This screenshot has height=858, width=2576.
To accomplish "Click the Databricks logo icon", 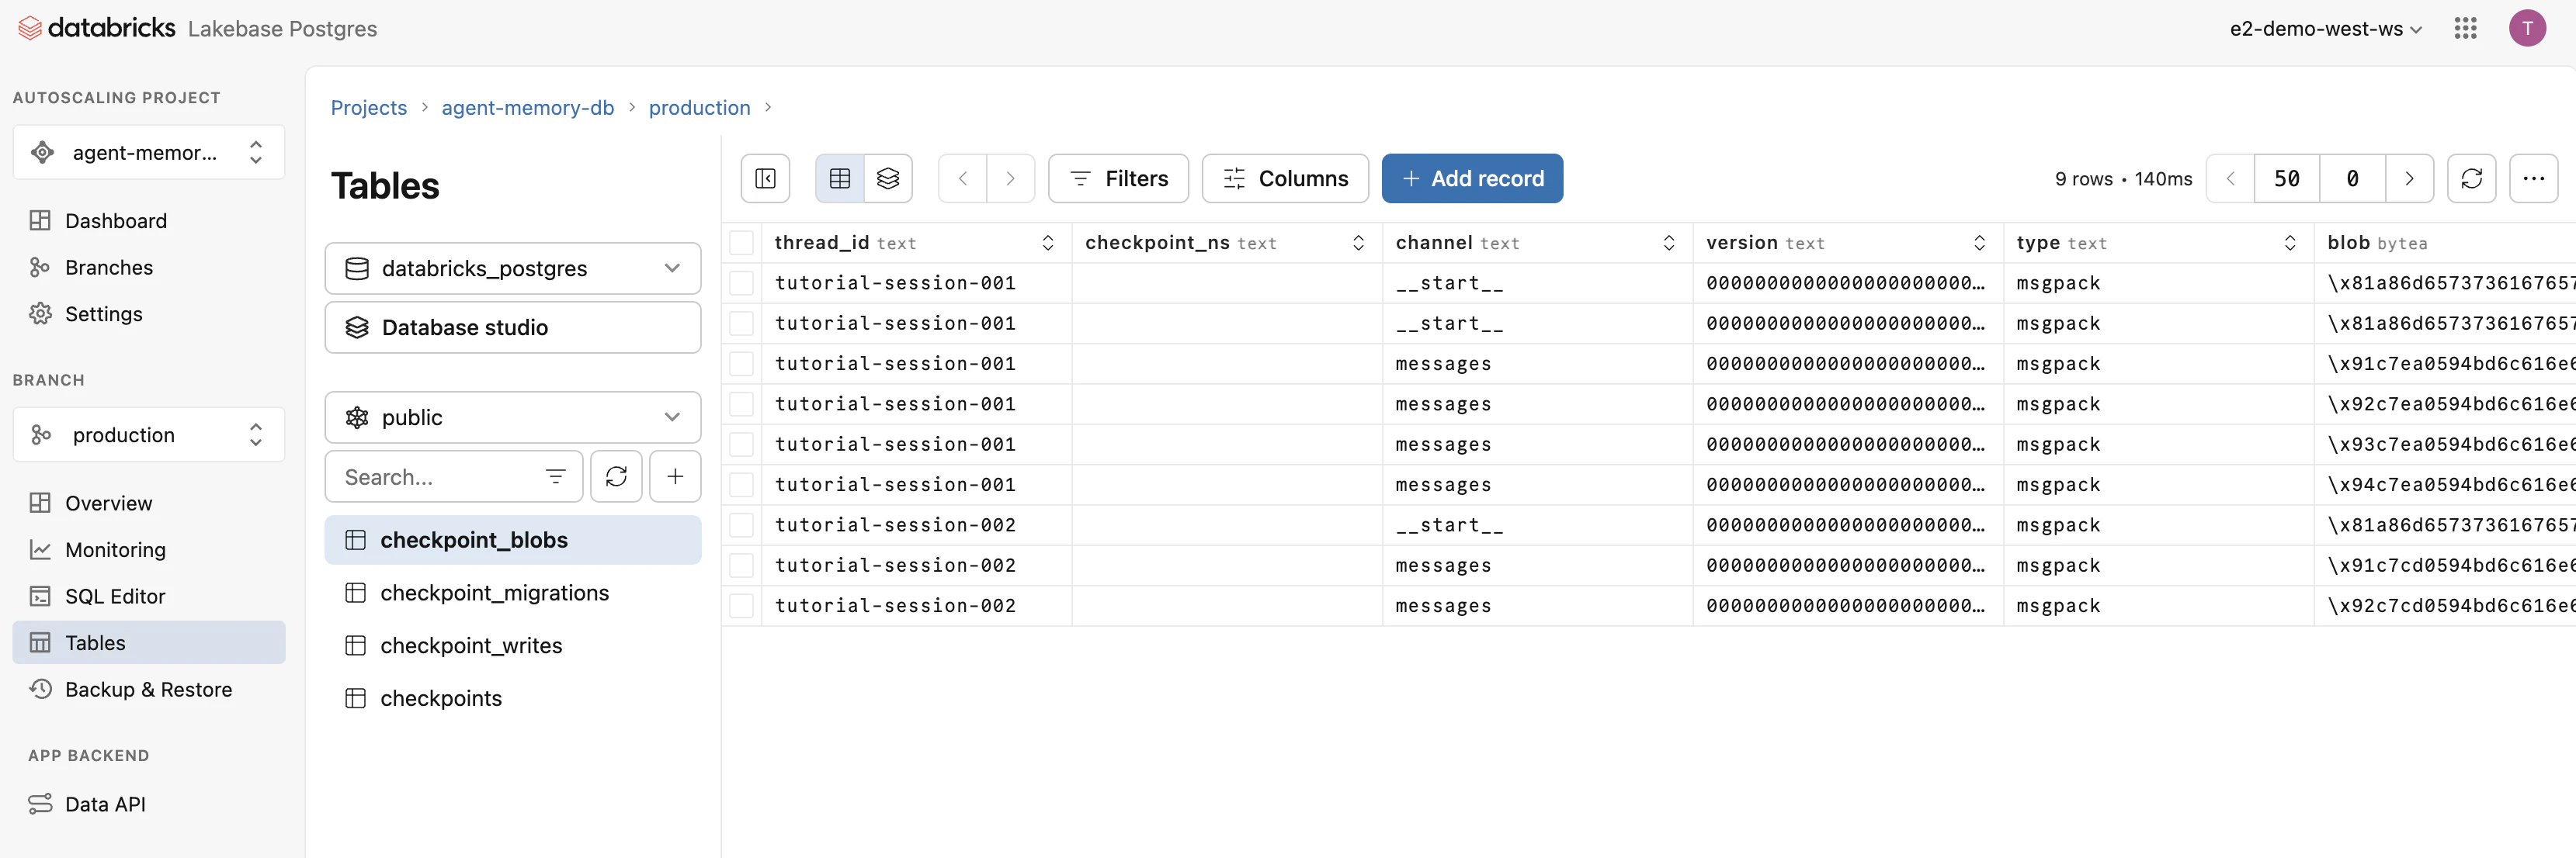I will [30, 28].
